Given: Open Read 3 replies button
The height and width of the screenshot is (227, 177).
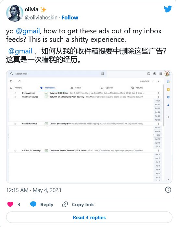Looking at the screenshot, I should [89, 217].
